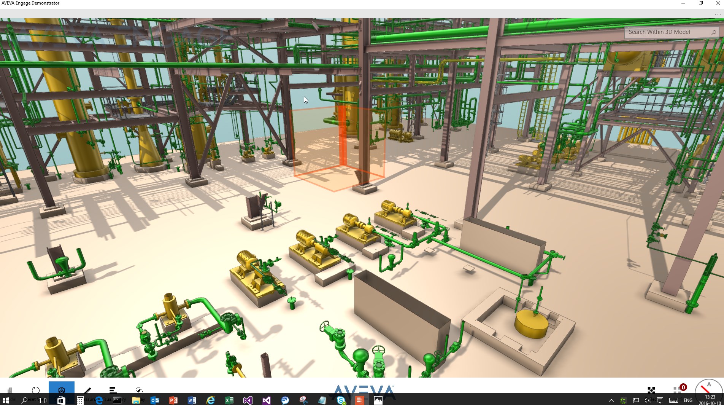Screen dimensions: 724x405
Task: Restore down the AVEVA Engage window
Action: click(701, 3)
